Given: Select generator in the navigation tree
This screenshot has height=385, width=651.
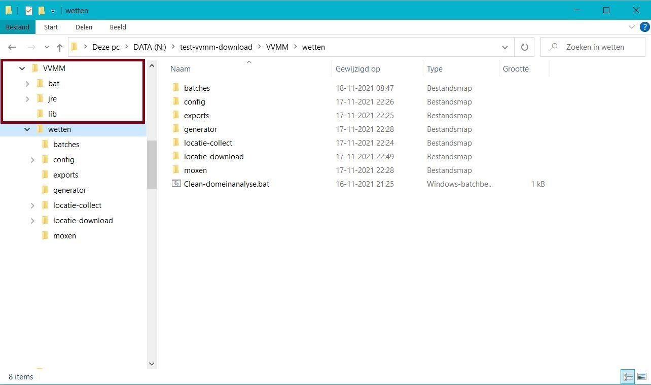Looking at the screenshot, I should pyautogui.click(x=69, y=190).
